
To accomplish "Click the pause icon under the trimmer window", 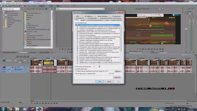I will [68, 49].
